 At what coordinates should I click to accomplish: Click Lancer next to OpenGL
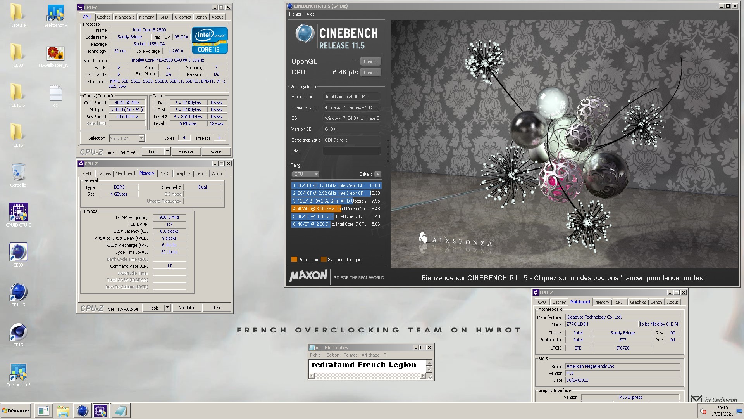click(370, 62)
